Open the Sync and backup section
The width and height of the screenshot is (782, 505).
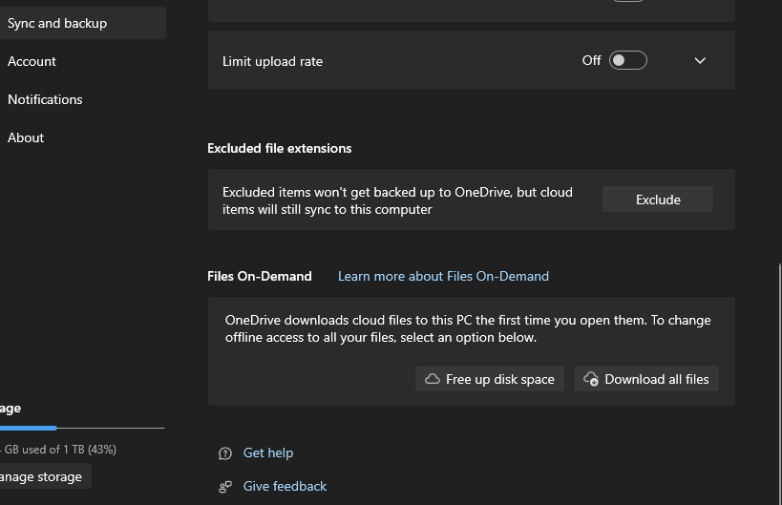[83, 23]
